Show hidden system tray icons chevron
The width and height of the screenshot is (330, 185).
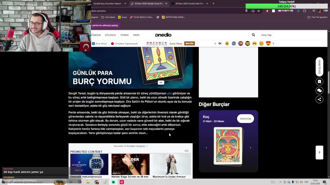coord(280,182)
